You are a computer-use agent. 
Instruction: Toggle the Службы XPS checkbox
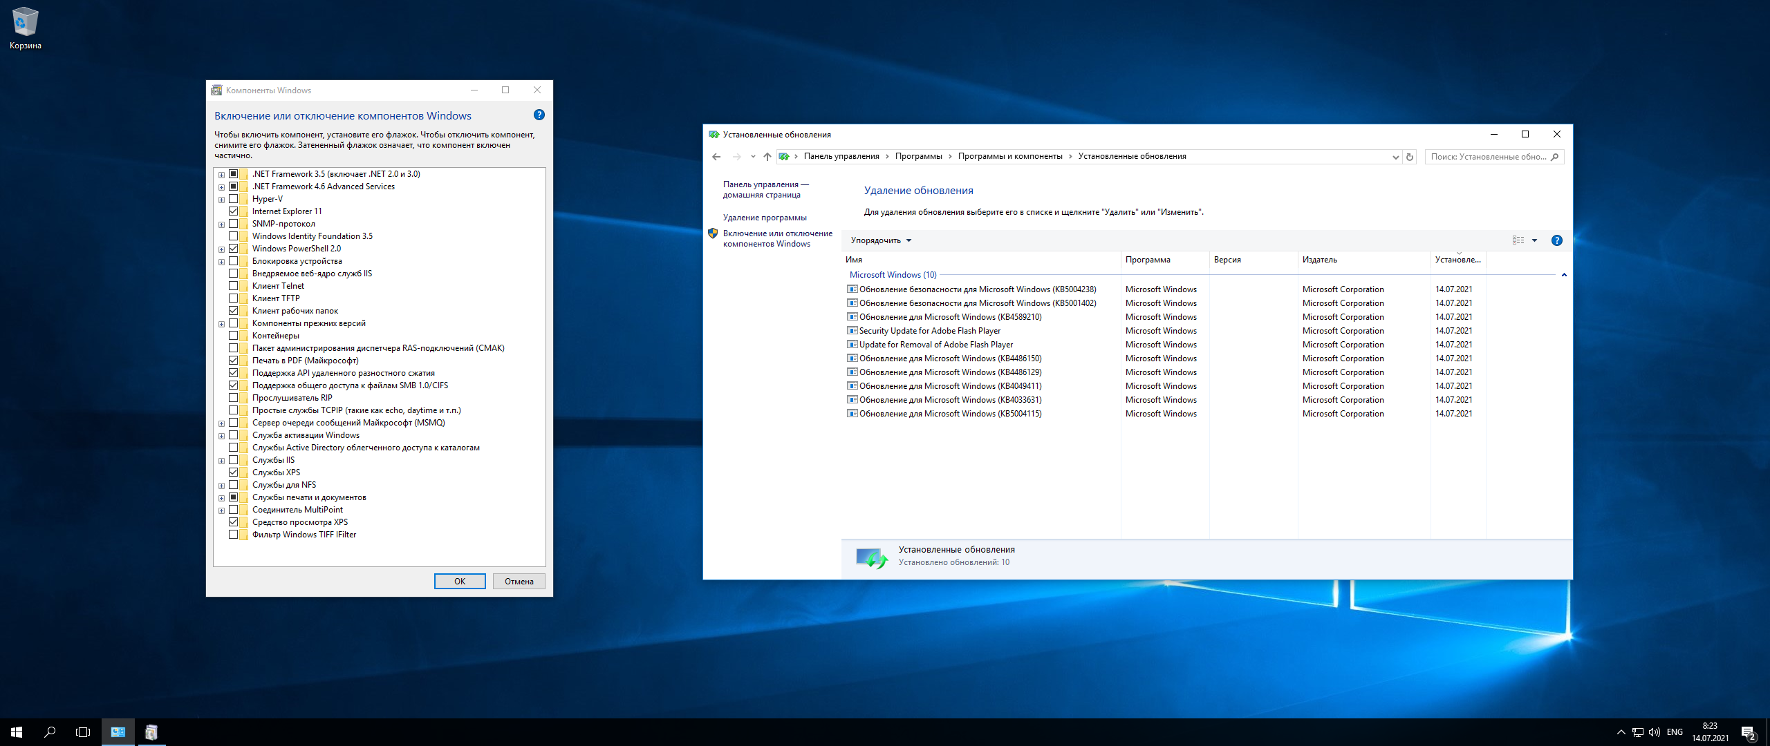pos(233,472)
